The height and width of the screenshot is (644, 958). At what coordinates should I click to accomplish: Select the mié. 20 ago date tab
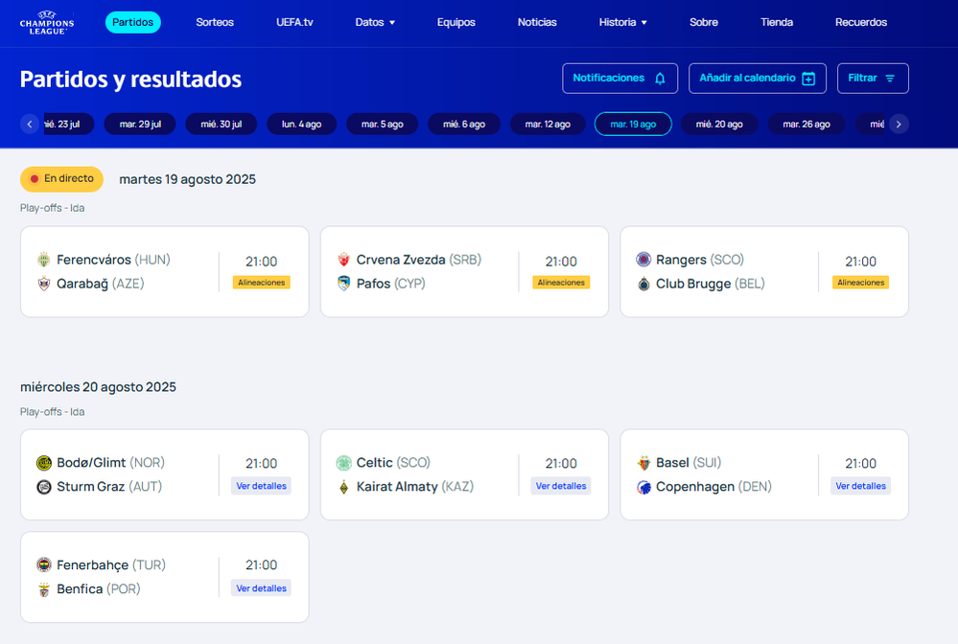tap(719, 124)
